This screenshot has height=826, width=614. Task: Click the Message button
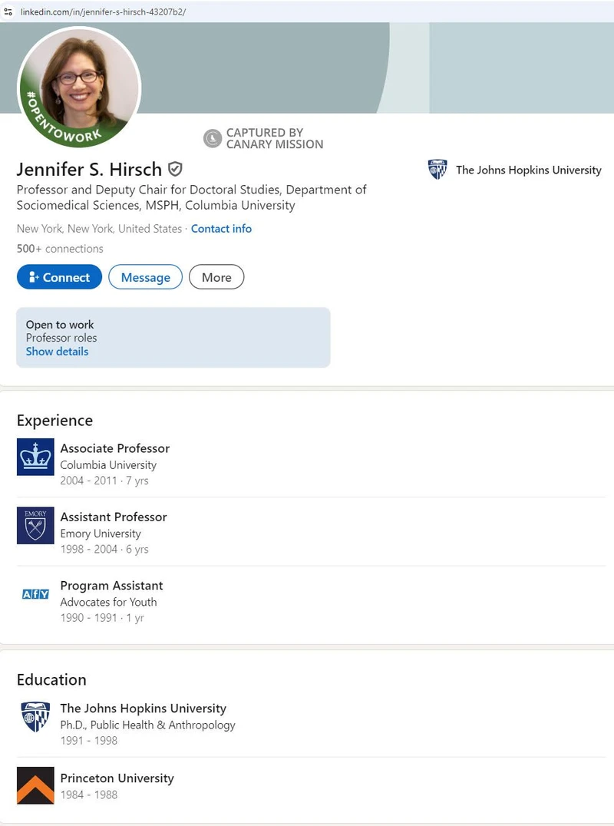click(x=145, y=277)
